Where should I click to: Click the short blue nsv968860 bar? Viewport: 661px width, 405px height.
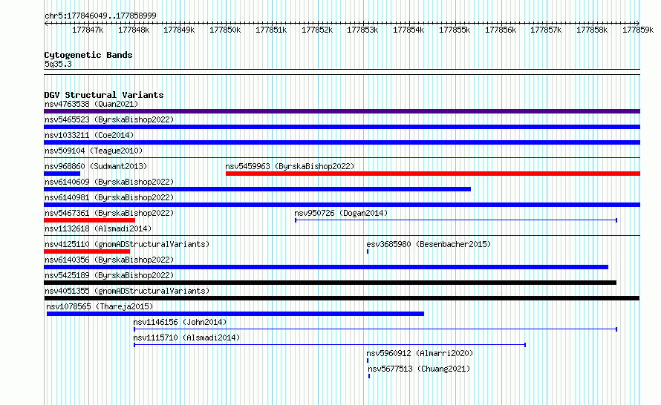pyautogui.click(x=62, y=174)
